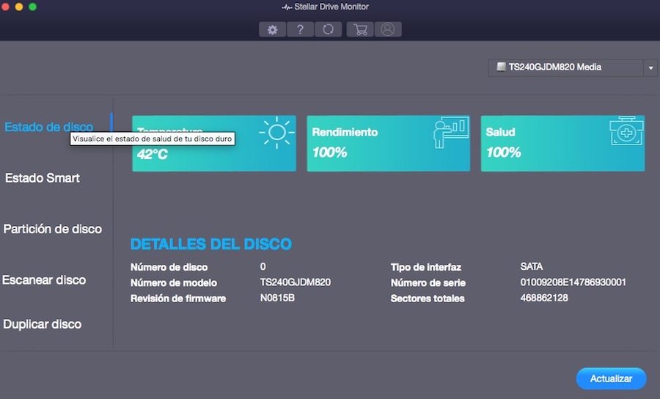
Task: Maximize the window with the green button
Action: pos(32,7)
